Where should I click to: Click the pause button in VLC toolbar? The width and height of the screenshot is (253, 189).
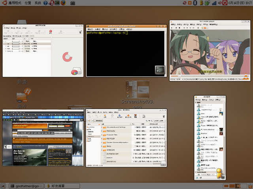pyautogui.click(x=176, y=28)
